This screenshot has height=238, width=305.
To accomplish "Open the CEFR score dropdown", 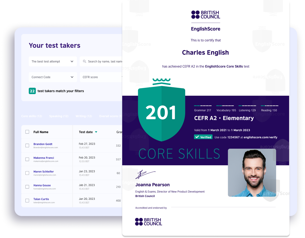I will tap(101, 77).
